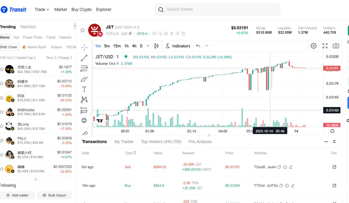Image resolution: width=349 pixels, height=203 pixels.
Task: Click the TradingView logo on chart
Action: coord(100,121)
